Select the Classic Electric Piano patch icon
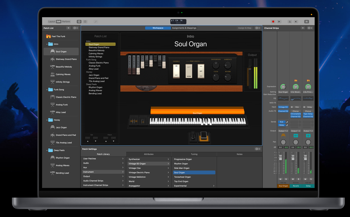The height and width of the screenshot is (217, 350). click(x=52, y=97)
